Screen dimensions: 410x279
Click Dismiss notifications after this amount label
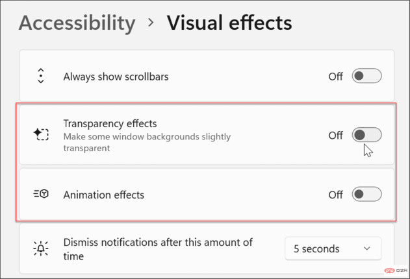158,249
